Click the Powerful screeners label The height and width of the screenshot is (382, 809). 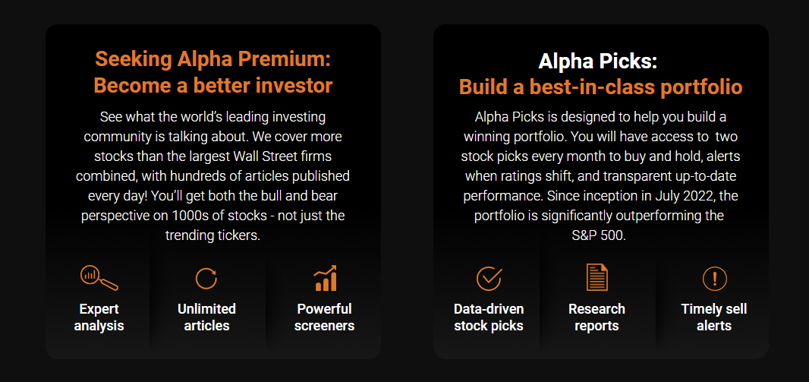[324, 317]
